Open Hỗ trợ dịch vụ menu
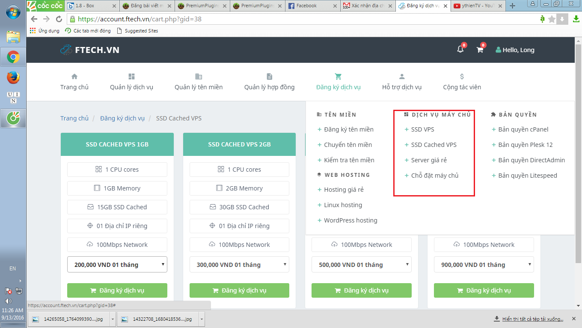 pyautogui.click(x=402, y=82)
